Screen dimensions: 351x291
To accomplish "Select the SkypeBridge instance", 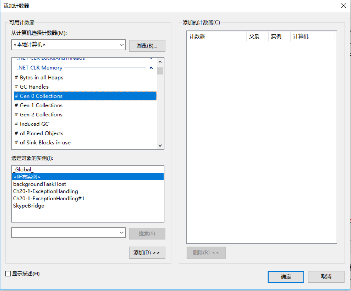I will (x=28, y=206).
